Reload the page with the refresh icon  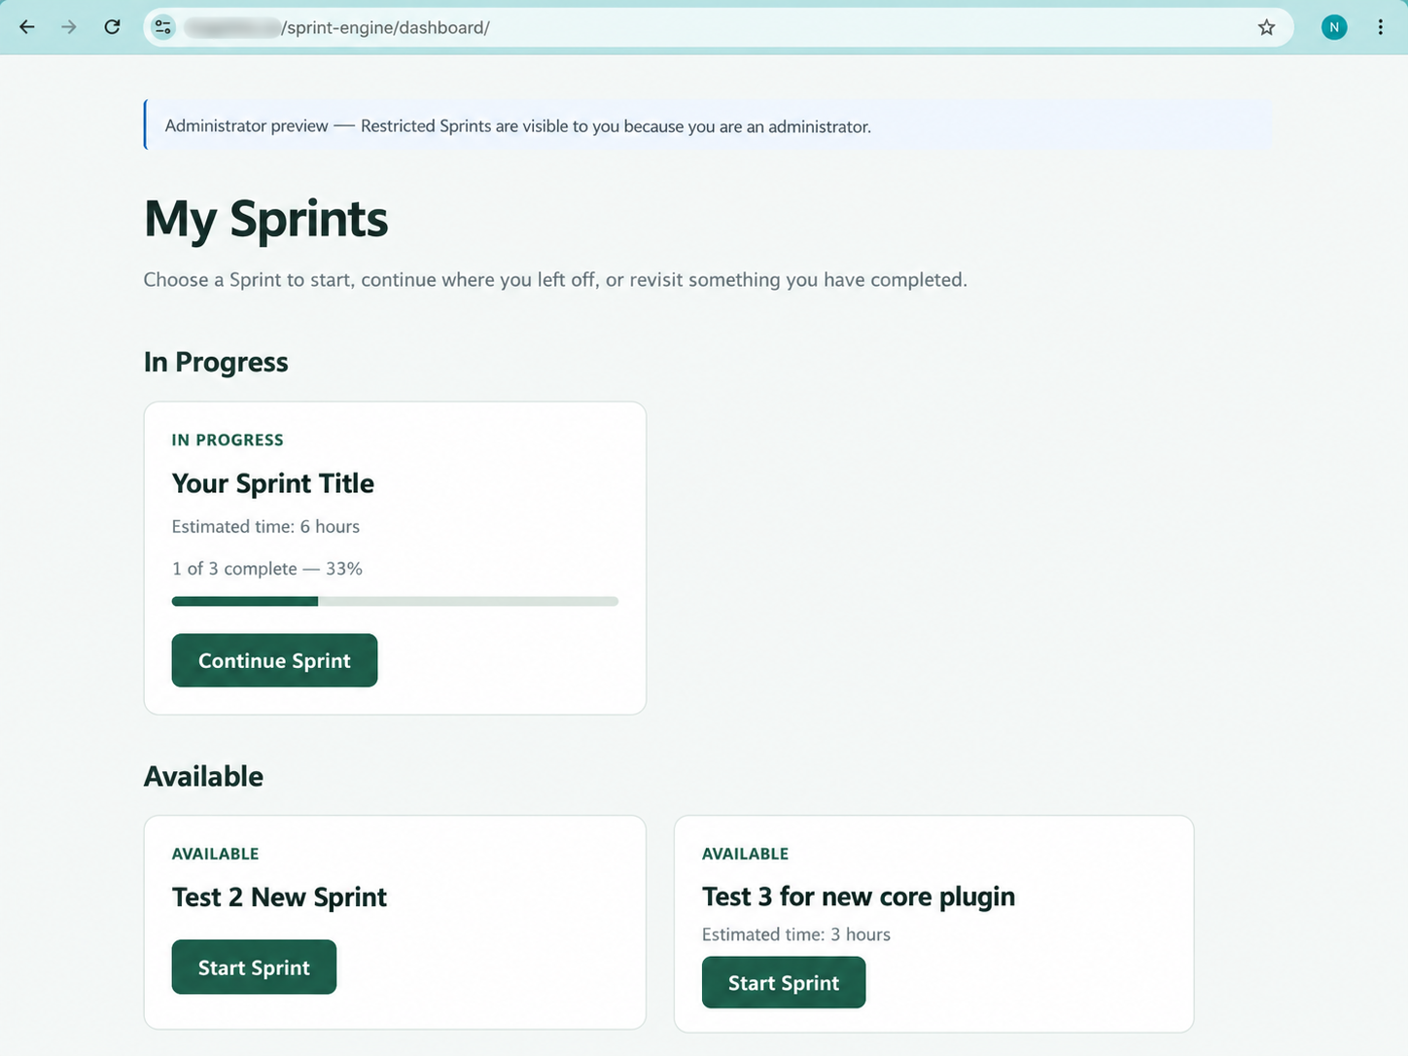[112, 27]
